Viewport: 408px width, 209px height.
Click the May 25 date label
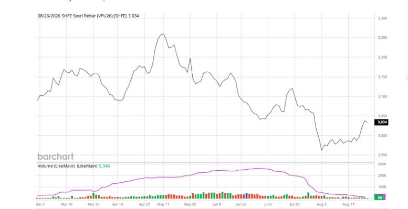click(x=190, y=204)
